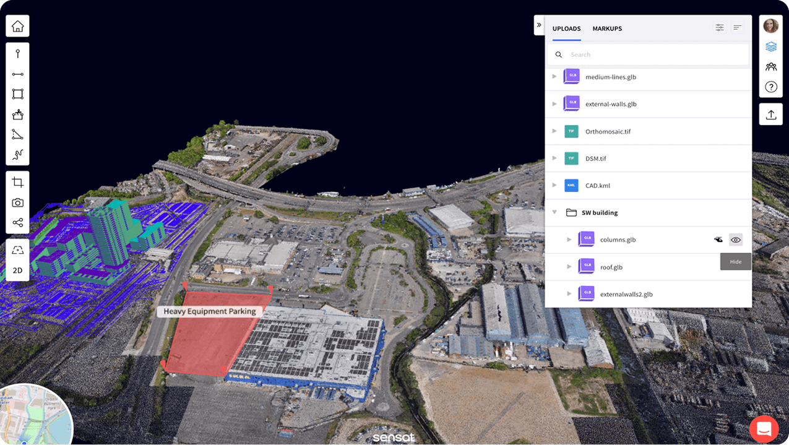Activate the crop tool
789x445 pixels.
point(17,182)
